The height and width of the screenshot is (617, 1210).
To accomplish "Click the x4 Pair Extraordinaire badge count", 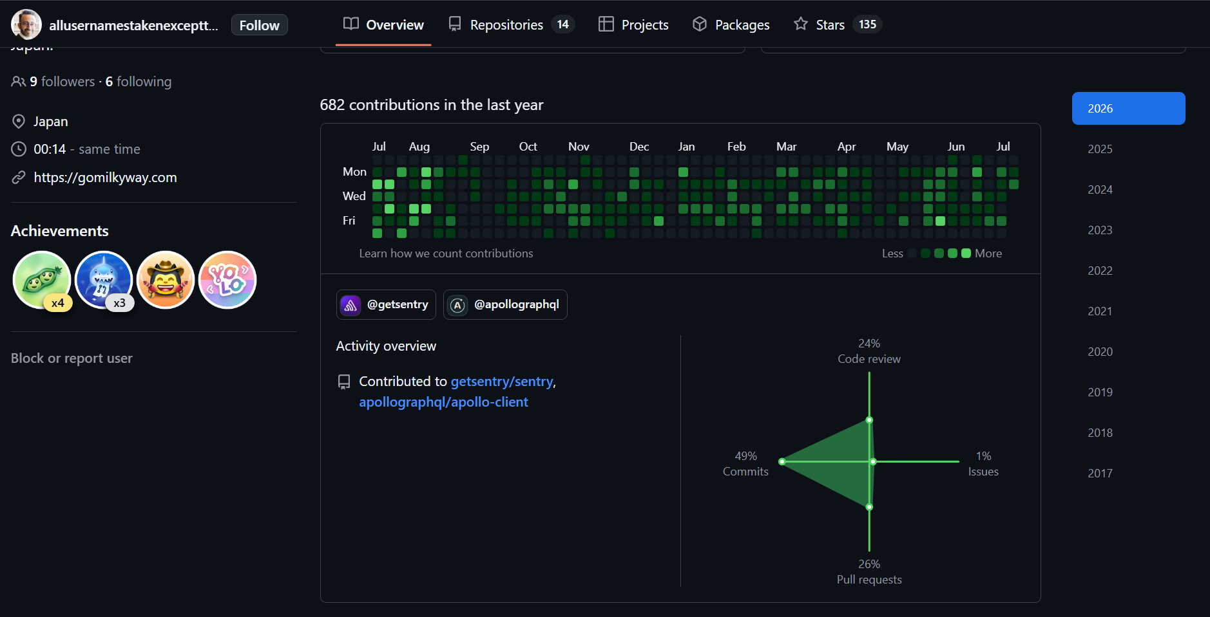I will (58, 303).
